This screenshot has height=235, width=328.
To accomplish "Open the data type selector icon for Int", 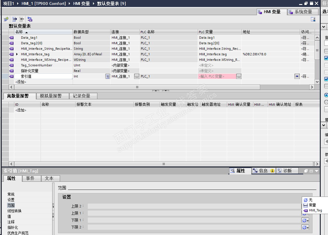I will [x=108, y=77].
